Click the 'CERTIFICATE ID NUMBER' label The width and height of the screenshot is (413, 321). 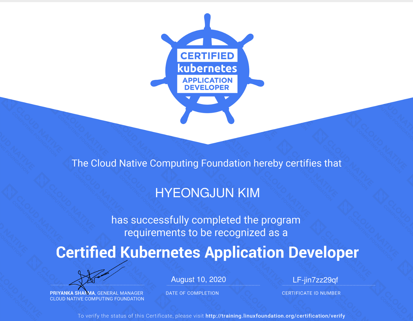coord(311,293)
